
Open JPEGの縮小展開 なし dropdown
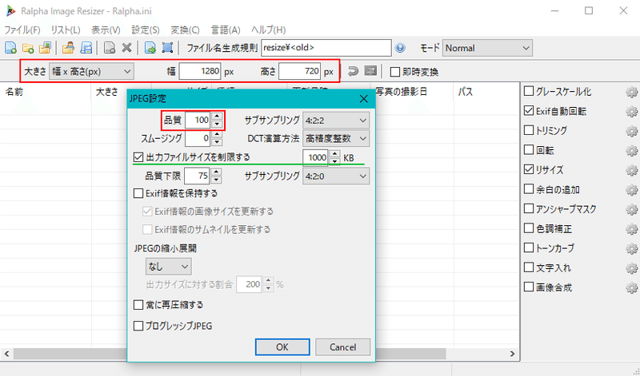[x=168, y=267]
